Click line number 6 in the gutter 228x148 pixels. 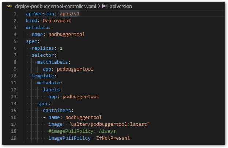[15, 48]
